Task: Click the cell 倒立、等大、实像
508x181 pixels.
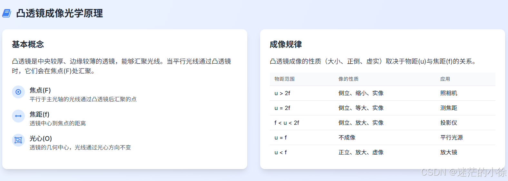Action: coord(361,108)
